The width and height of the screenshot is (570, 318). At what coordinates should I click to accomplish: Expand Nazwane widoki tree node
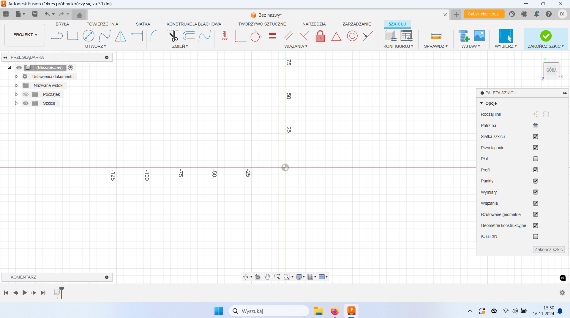pyautogui.click(x=16, y=85)
